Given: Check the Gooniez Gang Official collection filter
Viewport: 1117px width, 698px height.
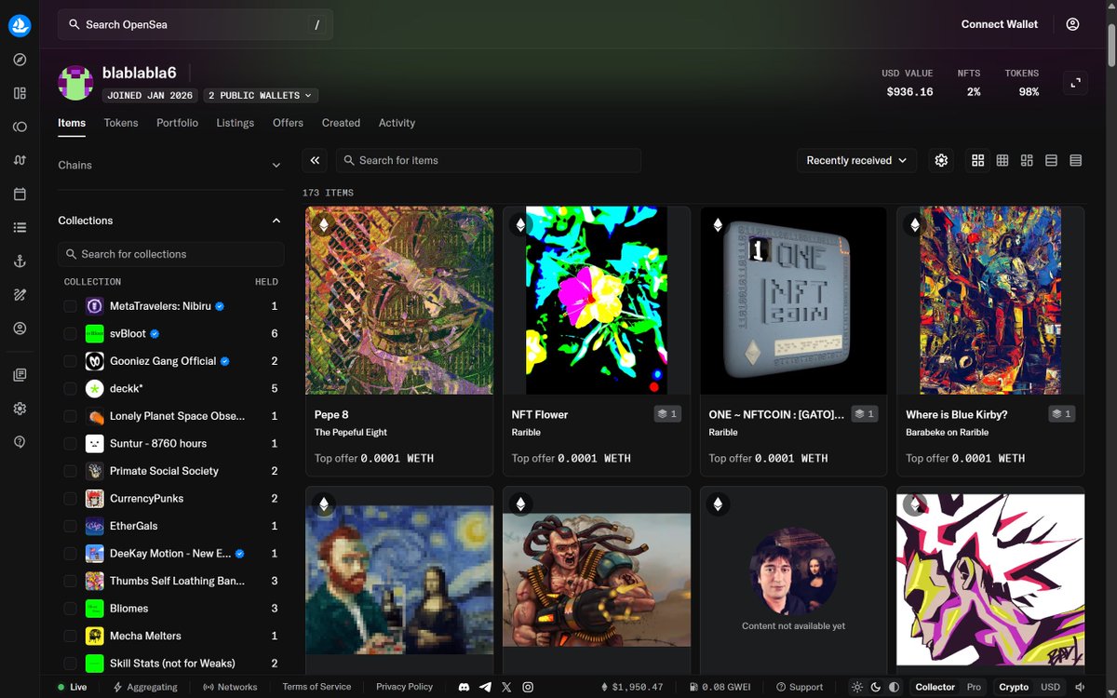Looking at the screenshot, I should click(70, 361).
